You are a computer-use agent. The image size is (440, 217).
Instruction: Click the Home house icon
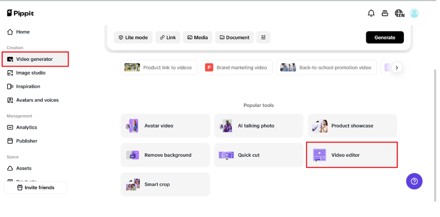tap(10, 32)
